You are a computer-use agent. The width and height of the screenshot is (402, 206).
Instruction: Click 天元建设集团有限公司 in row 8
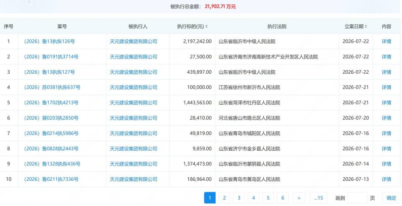coord(133,149)
